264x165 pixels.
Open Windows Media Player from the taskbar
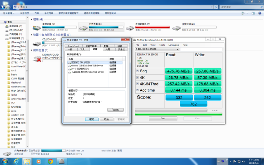[x=38, y=161]
